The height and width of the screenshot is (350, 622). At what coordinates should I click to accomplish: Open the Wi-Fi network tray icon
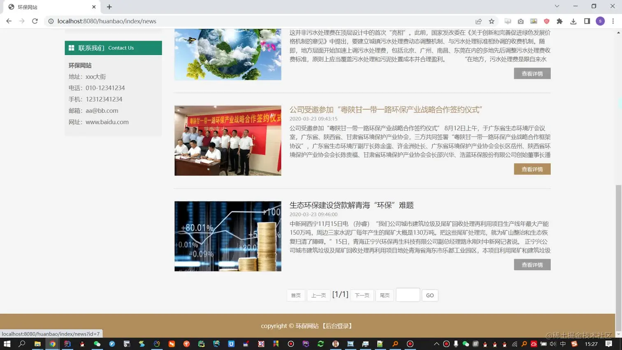(x=515, y=344)
